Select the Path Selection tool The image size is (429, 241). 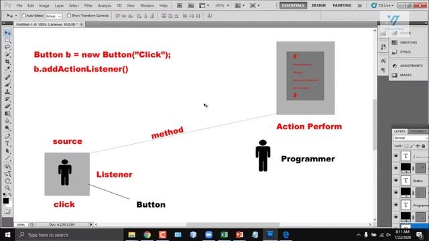pos(7,151)
